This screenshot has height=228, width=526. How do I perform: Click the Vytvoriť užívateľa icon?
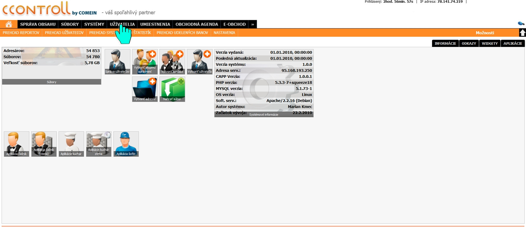200,62
